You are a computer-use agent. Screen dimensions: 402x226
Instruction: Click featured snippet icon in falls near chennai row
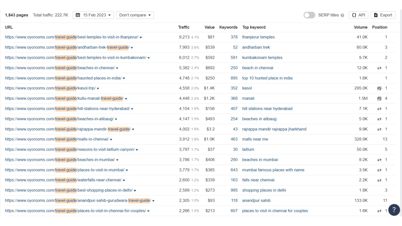pos(379,180)
